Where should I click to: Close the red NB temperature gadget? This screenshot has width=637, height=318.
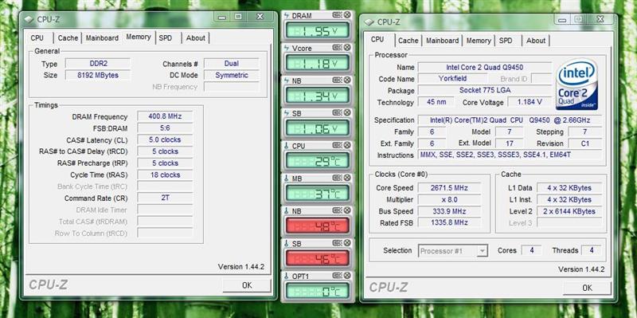(347, 210)
